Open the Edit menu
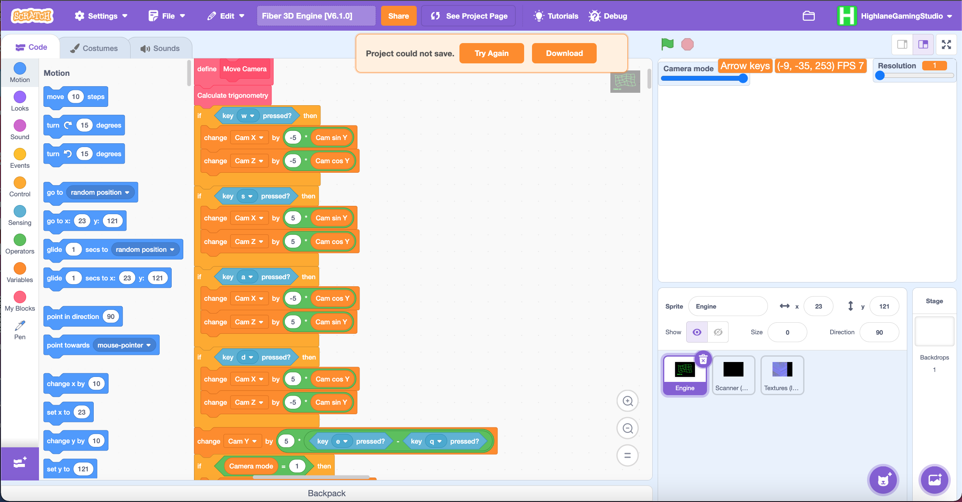 pyautogui.click(x=226, y=16)
